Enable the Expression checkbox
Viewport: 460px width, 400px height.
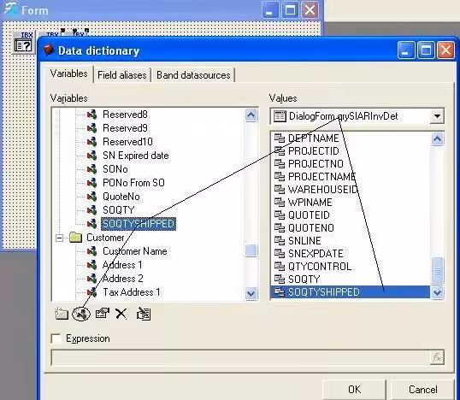click(x=56, y=338)
